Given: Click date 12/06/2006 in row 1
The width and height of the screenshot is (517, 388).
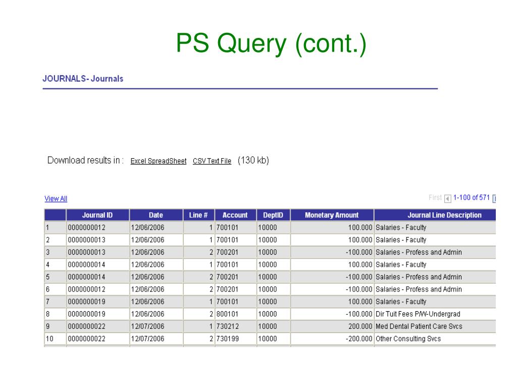Looking at the screenshot, I should point(148,227).
